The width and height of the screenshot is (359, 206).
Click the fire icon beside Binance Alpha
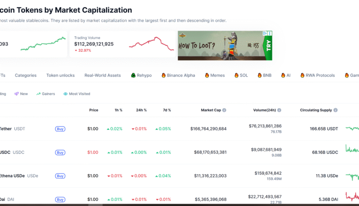[x=163, y=75]
